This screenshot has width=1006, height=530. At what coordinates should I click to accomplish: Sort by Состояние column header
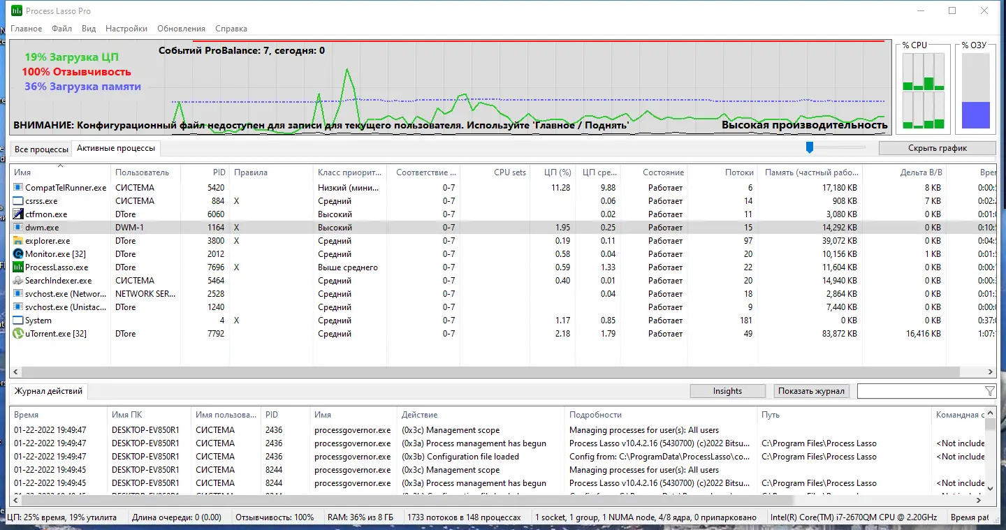pos(654,172)
